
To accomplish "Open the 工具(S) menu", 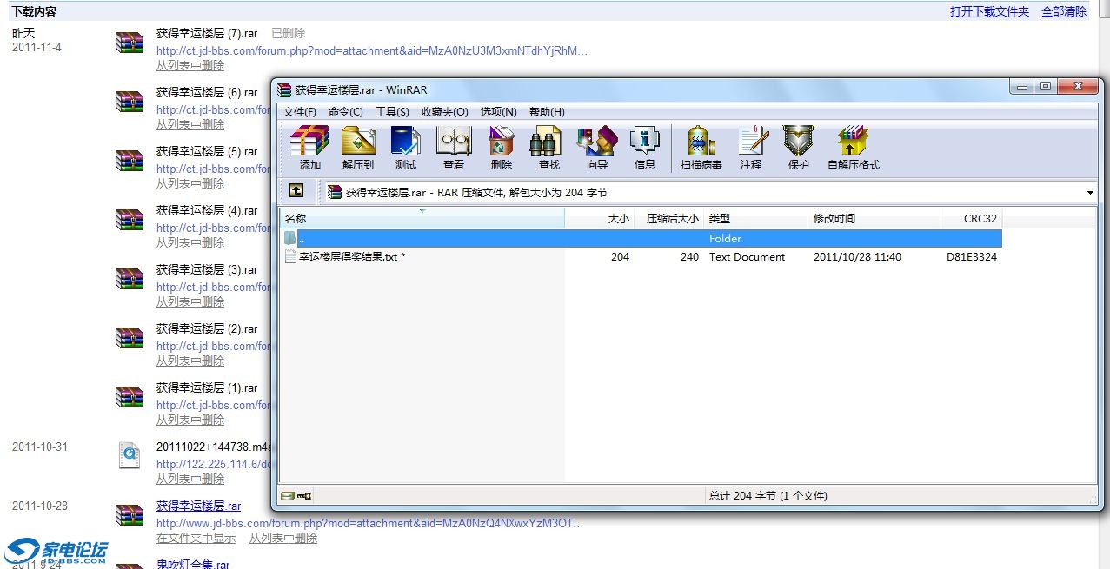I will tap(392, 112).
